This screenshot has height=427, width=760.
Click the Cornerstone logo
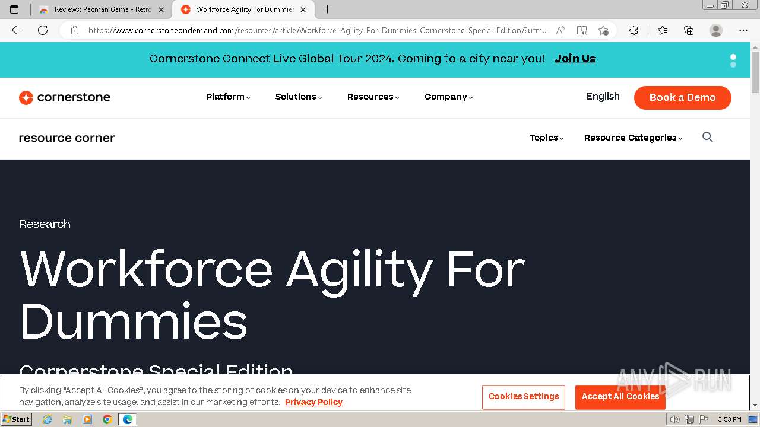coord(65,97)
